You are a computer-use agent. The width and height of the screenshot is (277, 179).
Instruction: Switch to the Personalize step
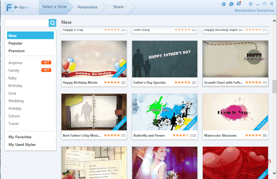[x=88, y=7]
